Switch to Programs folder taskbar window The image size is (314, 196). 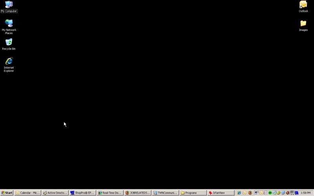[193, 193]
